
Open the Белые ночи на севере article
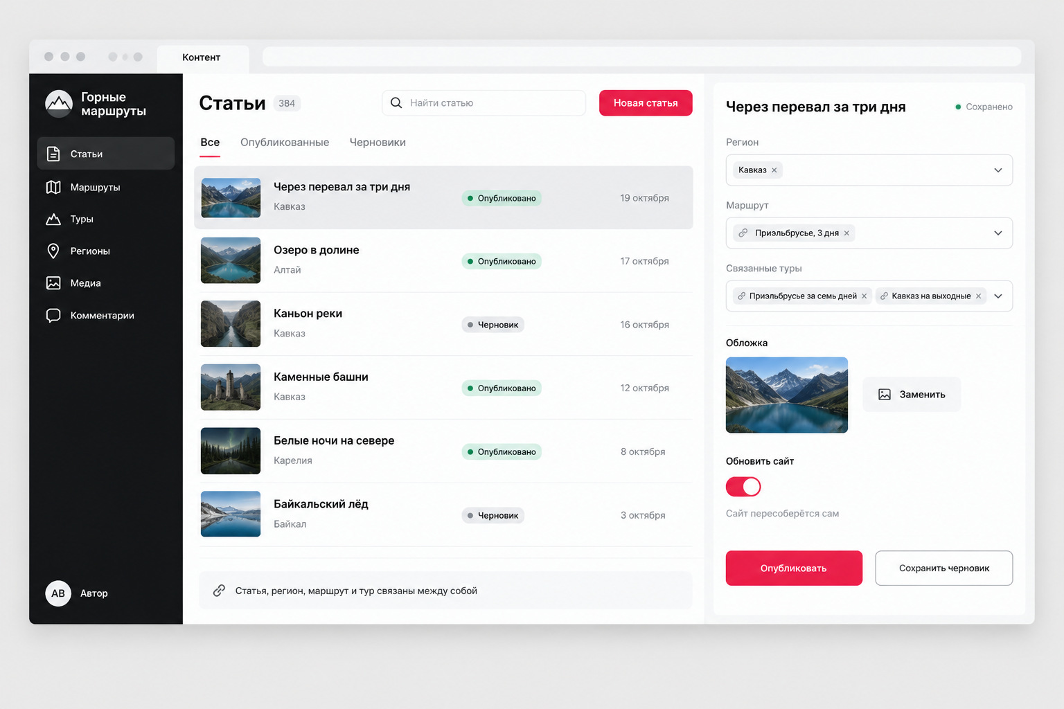pyautogui.click(x=446, y=451)
